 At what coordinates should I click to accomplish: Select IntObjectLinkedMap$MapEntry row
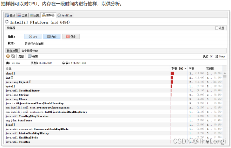(114, 112)
